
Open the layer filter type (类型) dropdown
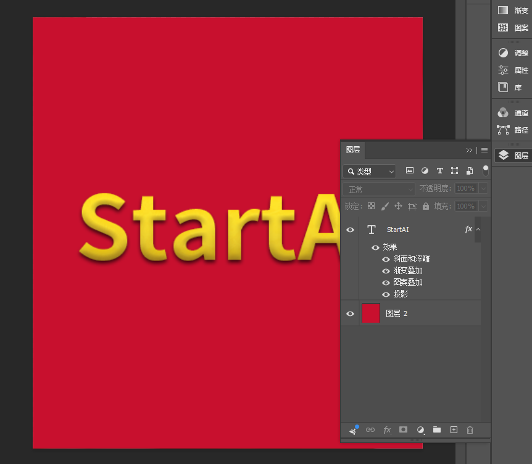pyautogui.click(x=370, y=172)
